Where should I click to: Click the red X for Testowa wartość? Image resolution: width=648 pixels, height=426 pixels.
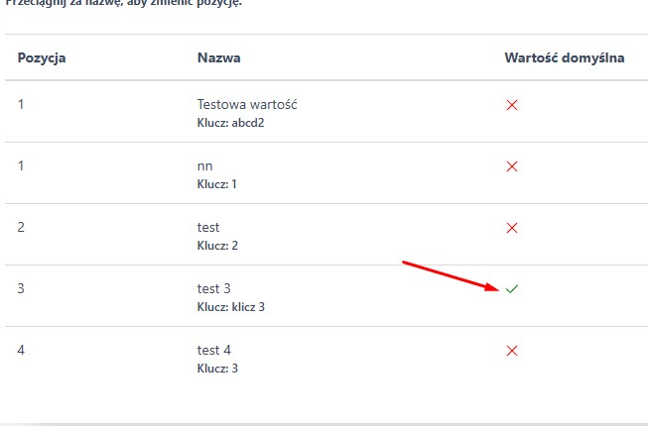click(512, 105)
